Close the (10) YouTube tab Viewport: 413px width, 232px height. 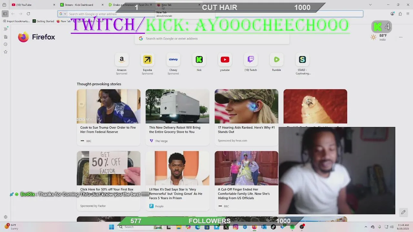point(54,5)
